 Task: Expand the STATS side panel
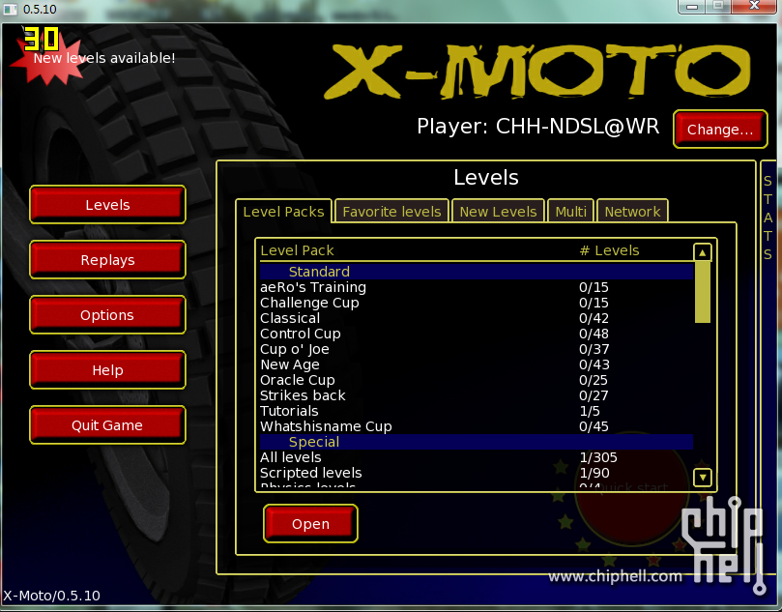click(768, 218)
